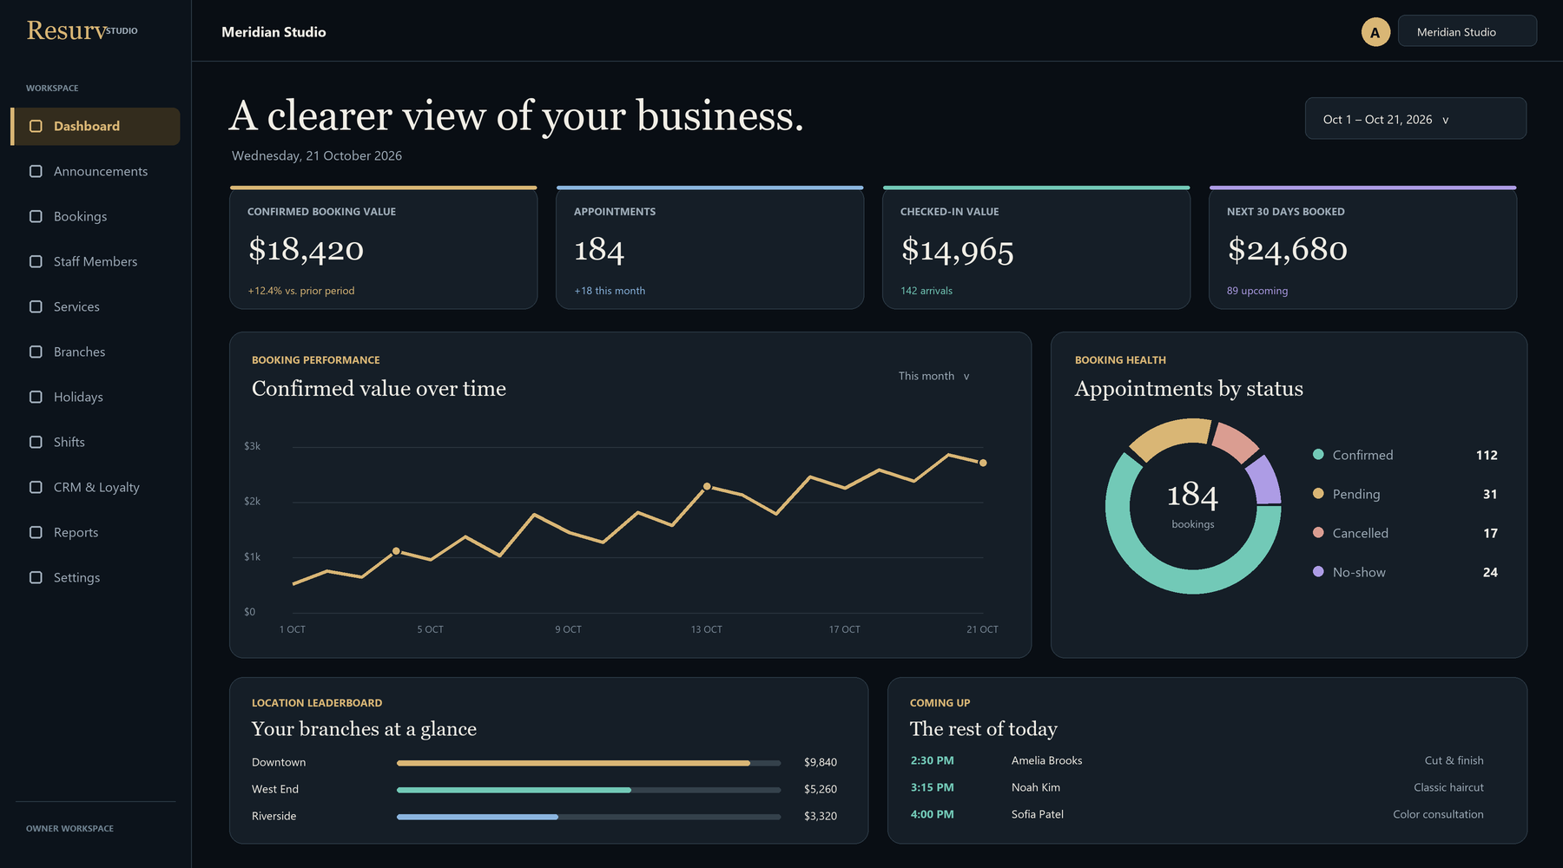Open the Reports section label
The width and height of the screenshot is (1563, 868).
point(76,532)
